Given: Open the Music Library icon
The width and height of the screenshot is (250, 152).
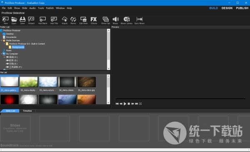Looking at the screenshot, I should pos(127,20).
